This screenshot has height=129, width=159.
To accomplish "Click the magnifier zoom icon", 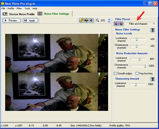I will click(97, 20).
